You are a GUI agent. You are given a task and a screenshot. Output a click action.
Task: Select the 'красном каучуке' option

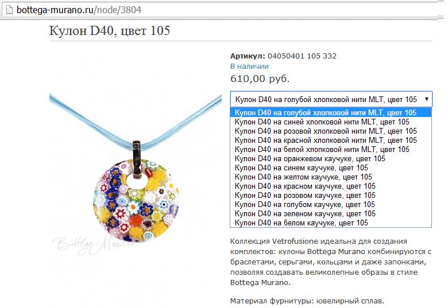(331, 186)
